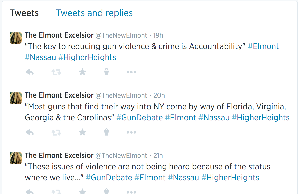Viewport: 298px width, 194px height.
Task: Switch to Tweets and replies tab
Action: tap(94, 13)
